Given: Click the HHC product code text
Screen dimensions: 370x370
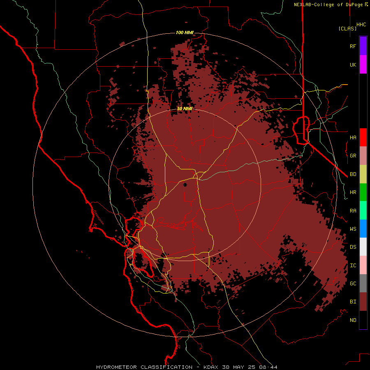Looking at the screenshot, I should click(x=361, y=25).
